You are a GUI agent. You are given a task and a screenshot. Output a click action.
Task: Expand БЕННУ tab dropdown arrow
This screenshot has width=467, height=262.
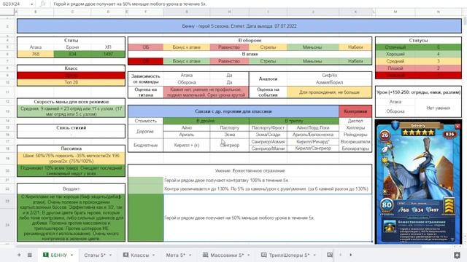pos(72,255)
